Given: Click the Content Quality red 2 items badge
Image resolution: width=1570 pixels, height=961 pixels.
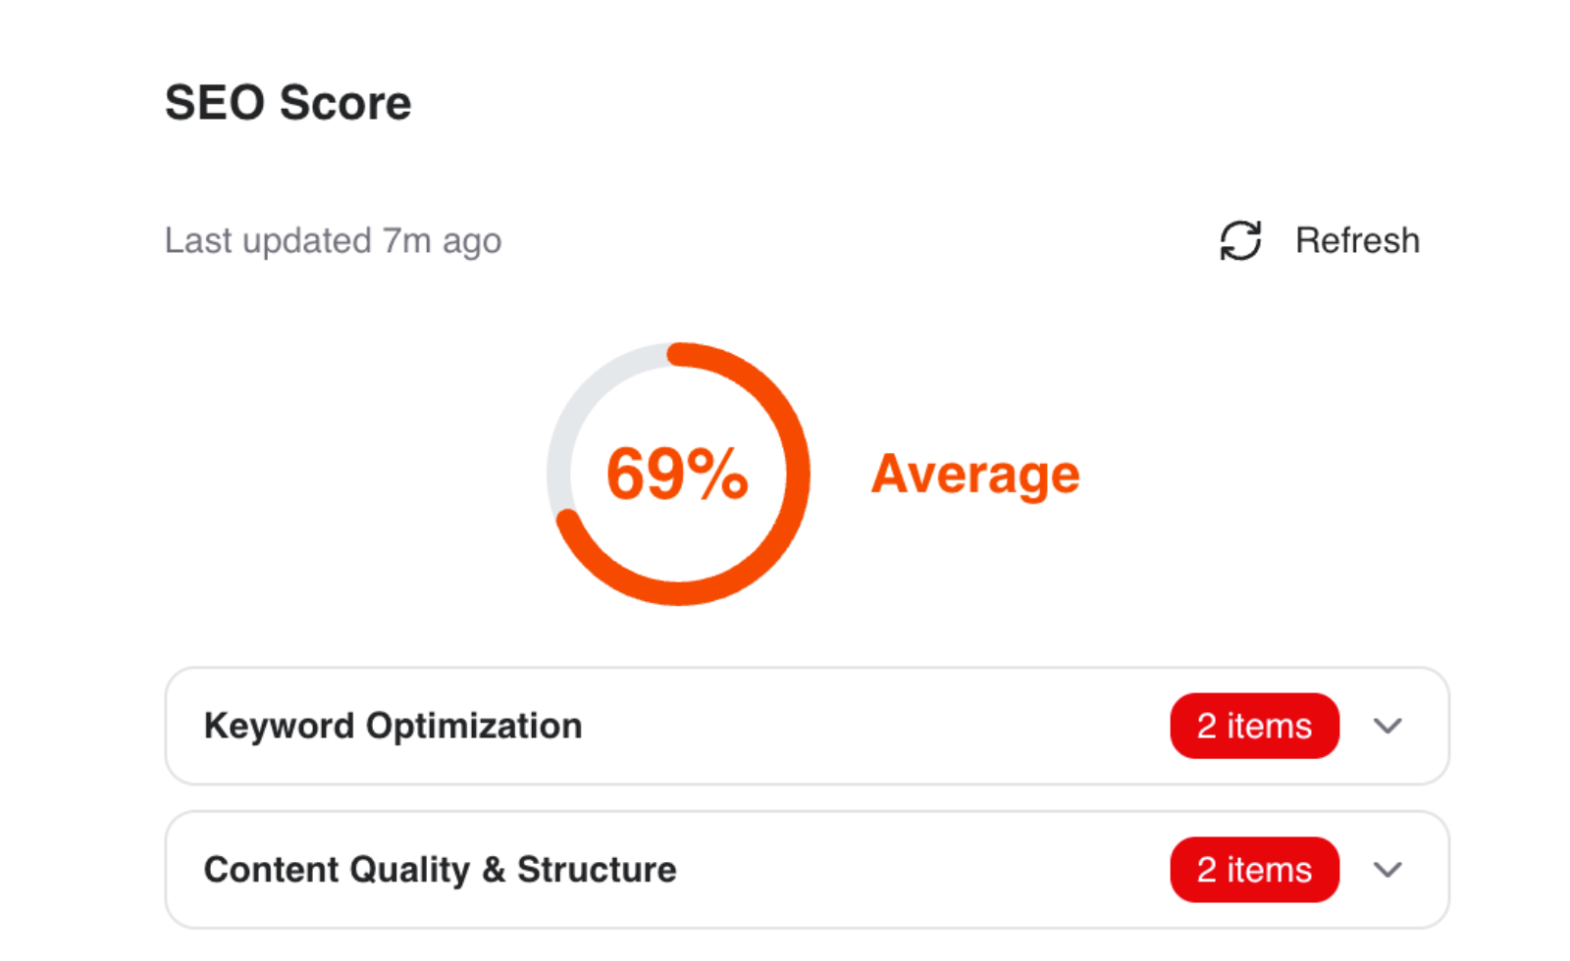Looking at the screenshot, I should point(1254,870).
